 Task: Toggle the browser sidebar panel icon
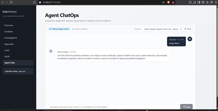tap(199, 2)
